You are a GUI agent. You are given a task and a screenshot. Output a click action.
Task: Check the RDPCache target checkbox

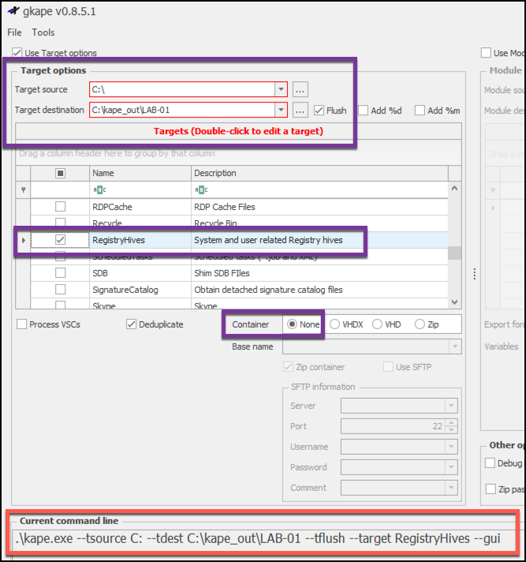[61, 207]
